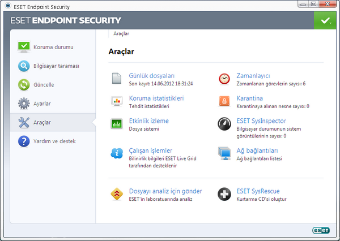Open the Zamanlayıcı link

(x=253, y=76)
